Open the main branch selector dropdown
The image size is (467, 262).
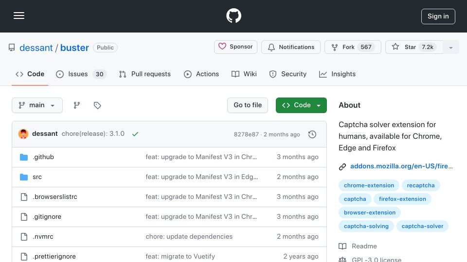[37, 105]
